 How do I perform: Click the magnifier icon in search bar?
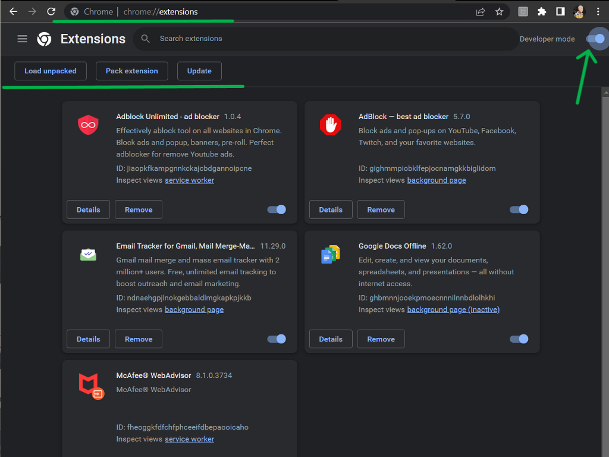[x=145, y=39]
